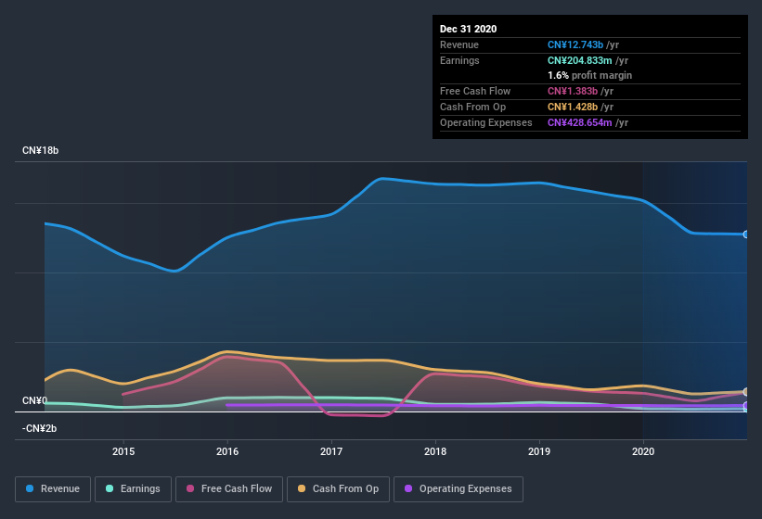Hide the Cash From Op series
The height and width of the screenshot is (519, 762).
(338, 488)
